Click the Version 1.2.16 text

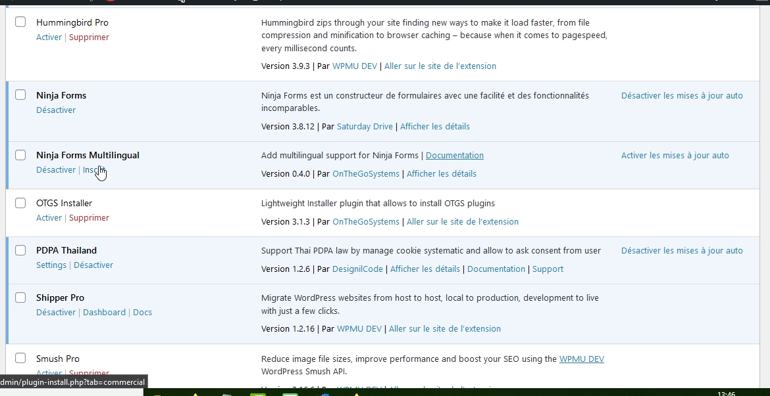[288, 329]
